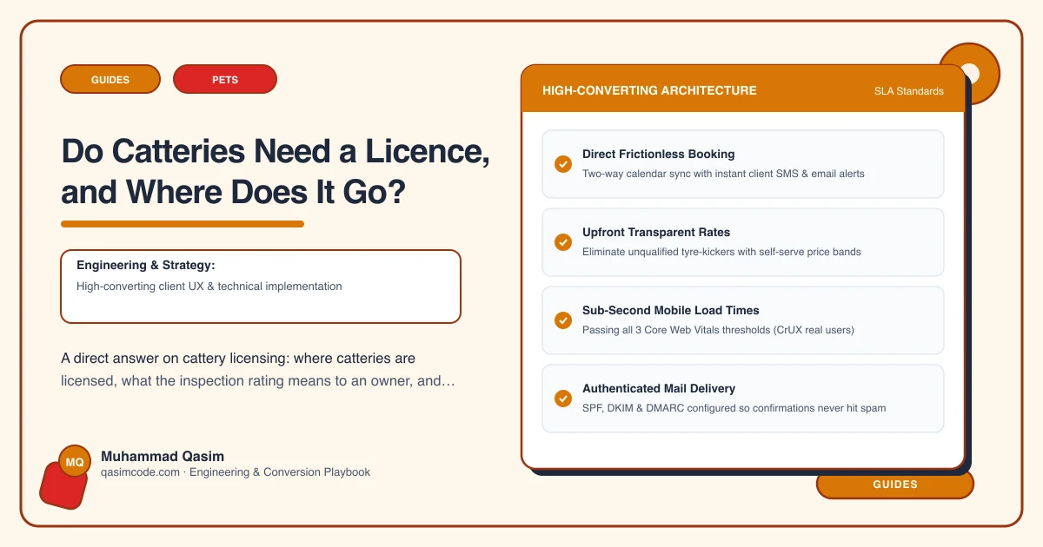Click the Two-way calendar sync description
The image size is (1043, 547).
point(723,174)
